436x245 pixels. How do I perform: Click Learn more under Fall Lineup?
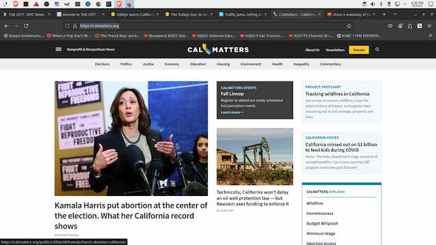[232, 112]
